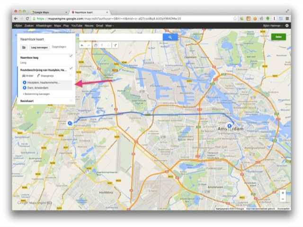Select the add marker pin tool
The image size is (303, 227).
tap(102, 45)
